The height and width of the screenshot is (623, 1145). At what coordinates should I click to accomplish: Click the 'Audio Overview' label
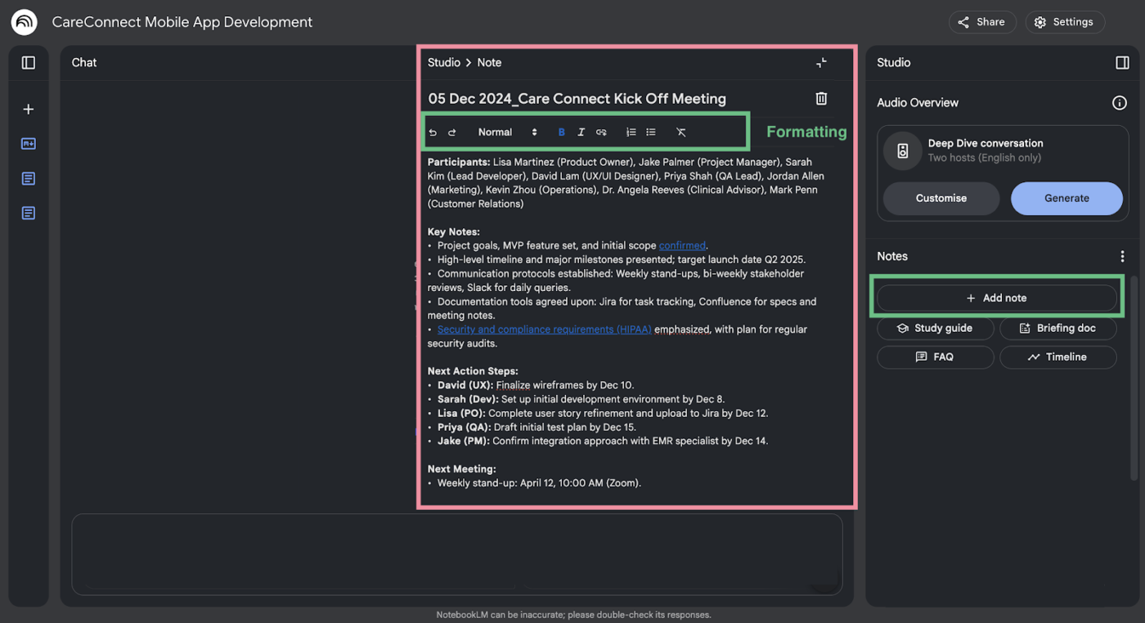coord(918,103)
